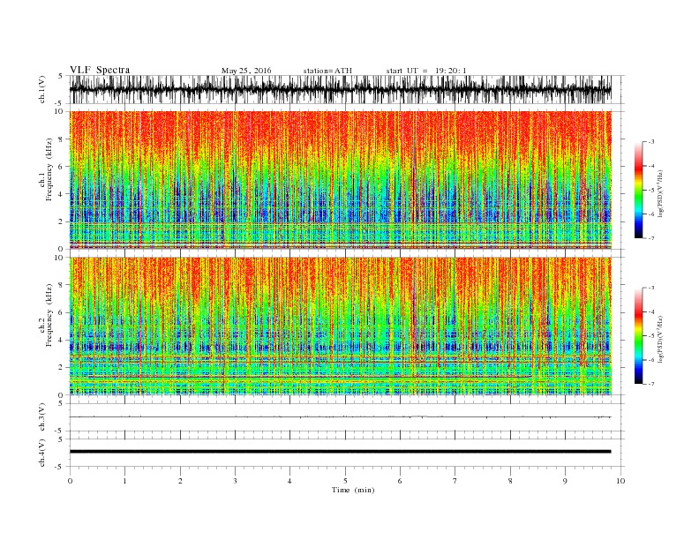
Task: Click the ch.3 flat signal trace
Action: point(341,417)
